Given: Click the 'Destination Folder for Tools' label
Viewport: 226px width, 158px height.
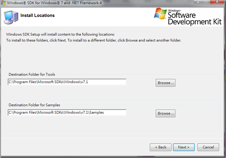Looking at the screenshot, I should point(32,74).
